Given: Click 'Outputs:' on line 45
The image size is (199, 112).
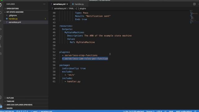Looking at the screenshot, I should pyautogui.click(x=67, y=29).
